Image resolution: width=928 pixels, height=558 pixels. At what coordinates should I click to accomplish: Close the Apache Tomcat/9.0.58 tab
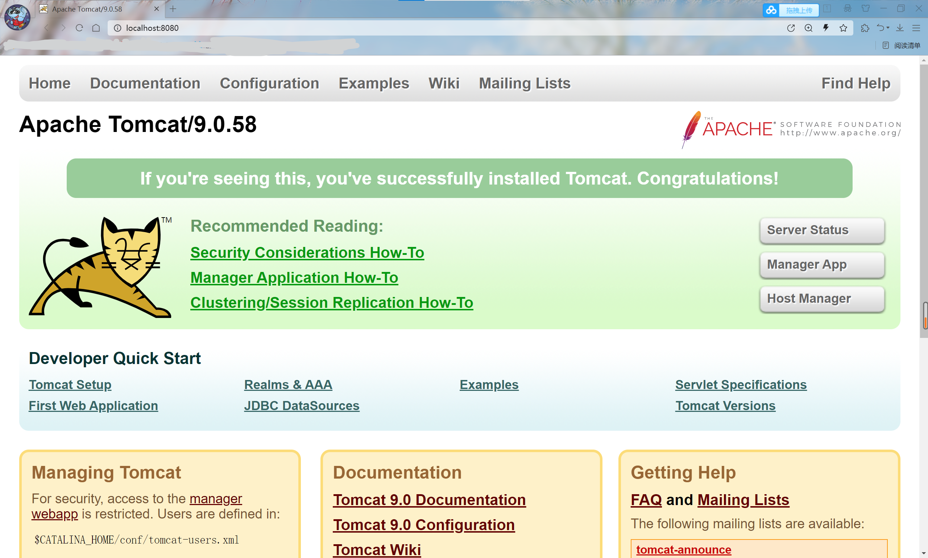click(157, 9)
